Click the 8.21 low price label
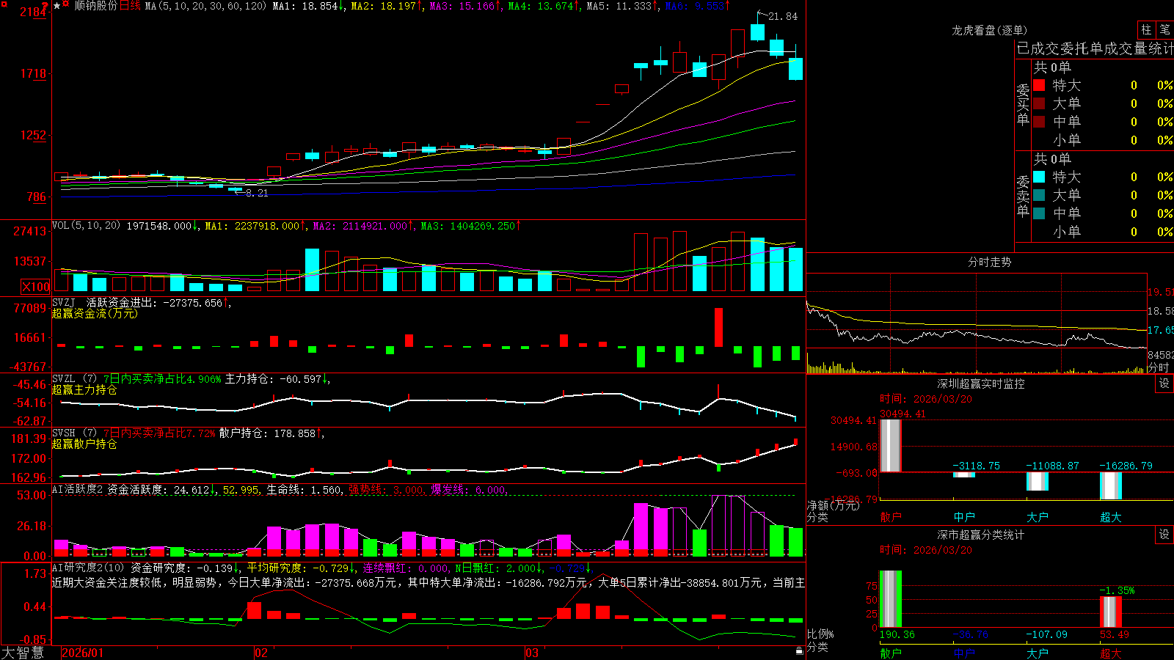Viewport: 1174px width, 660px height. pos(257,194)
